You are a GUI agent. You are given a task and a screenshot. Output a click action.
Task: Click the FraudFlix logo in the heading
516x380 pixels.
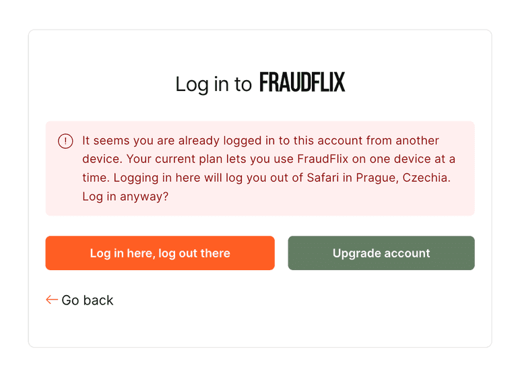302,83
